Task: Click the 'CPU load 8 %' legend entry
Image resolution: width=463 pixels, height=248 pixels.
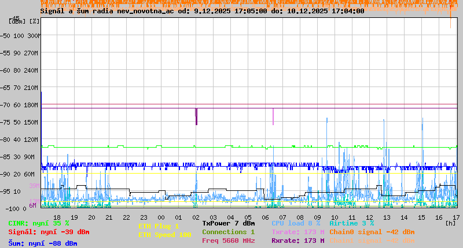Action: coord(296,223)
